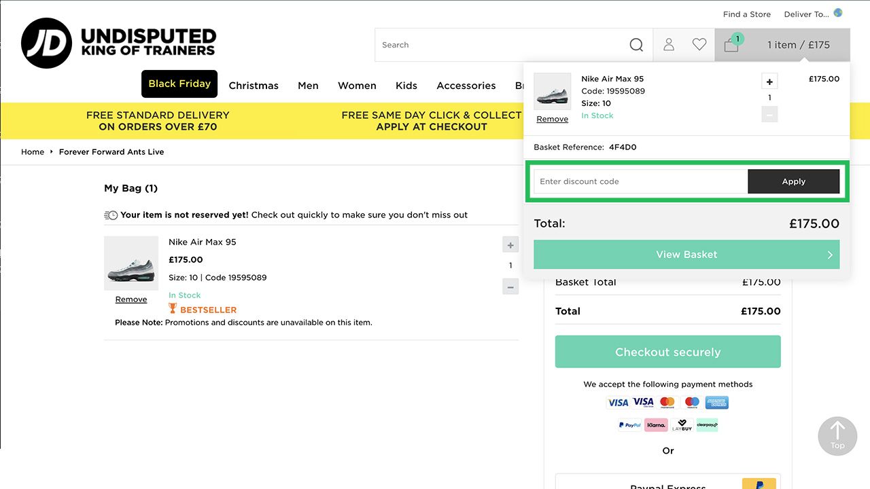This screenshot has width=870, height=489.
Task: Click the Find a Store link
Action: coord(747,14)
